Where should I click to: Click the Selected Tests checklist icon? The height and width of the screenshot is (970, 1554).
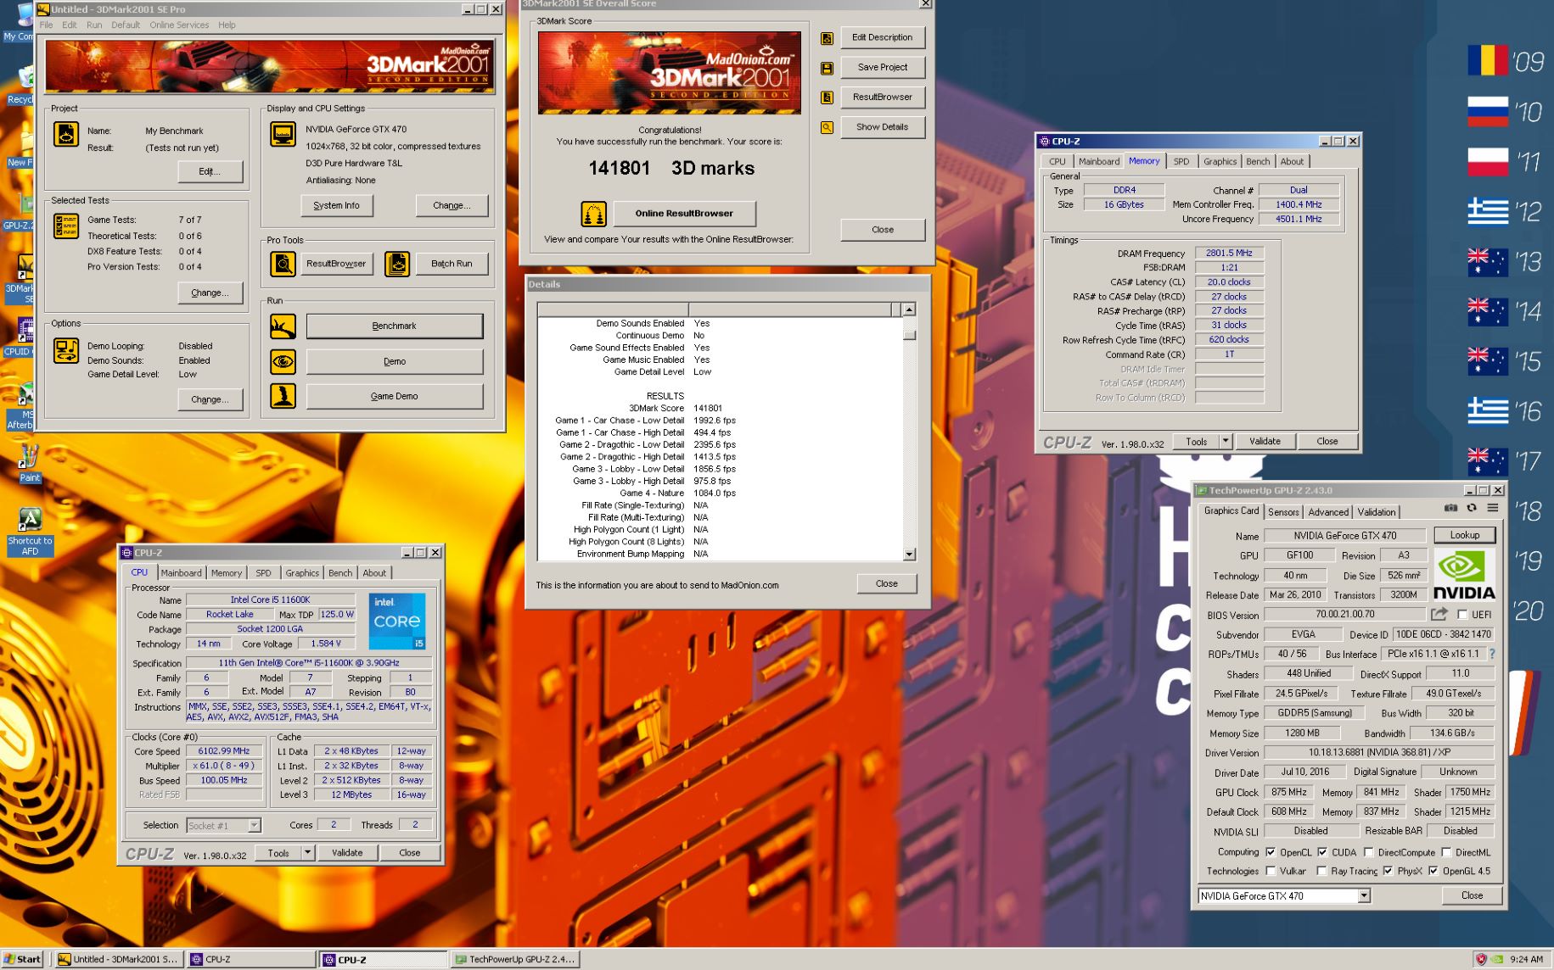coord(66,226)
